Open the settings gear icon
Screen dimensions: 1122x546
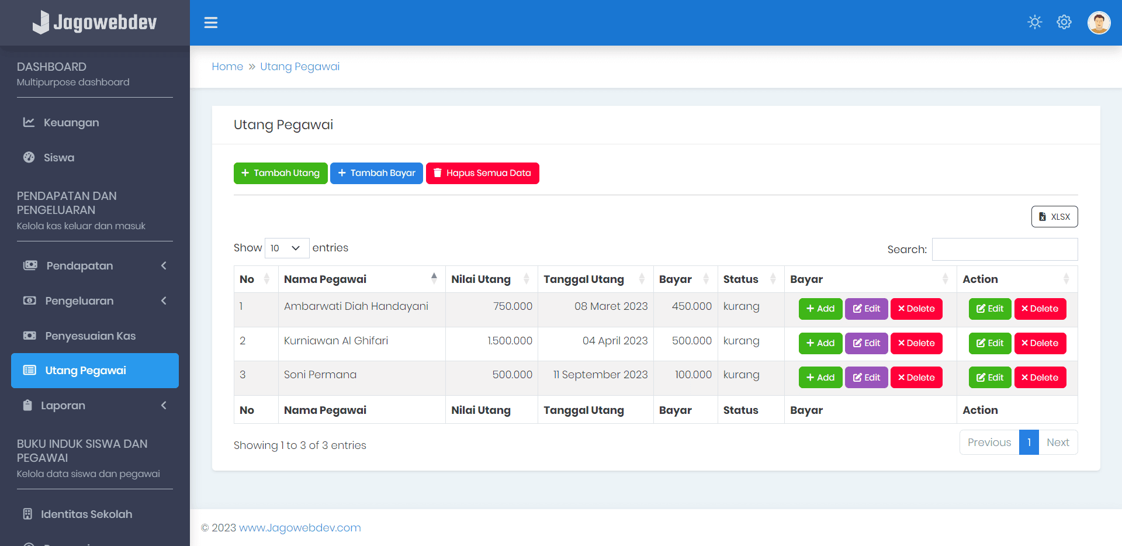point(1064,22)
